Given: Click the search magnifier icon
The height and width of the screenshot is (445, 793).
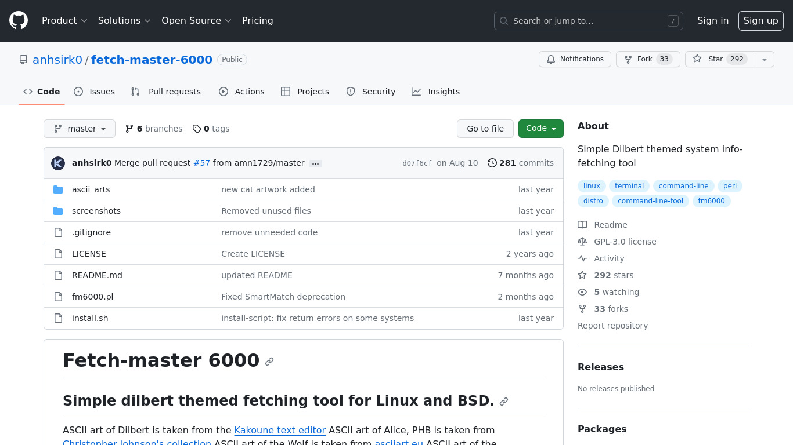Looking at the screenshot, I should coord(504,21).
